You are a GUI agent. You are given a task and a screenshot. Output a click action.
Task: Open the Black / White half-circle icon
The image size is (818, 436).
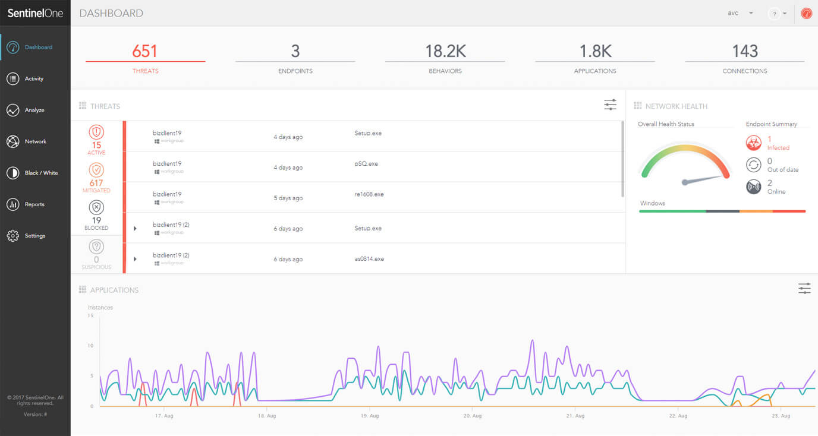pos(12,173)
